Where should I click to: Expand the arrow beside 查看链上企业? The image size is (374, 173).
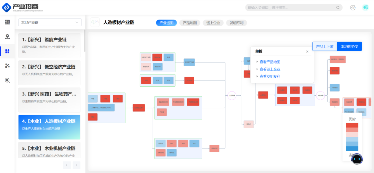[257, 69]
